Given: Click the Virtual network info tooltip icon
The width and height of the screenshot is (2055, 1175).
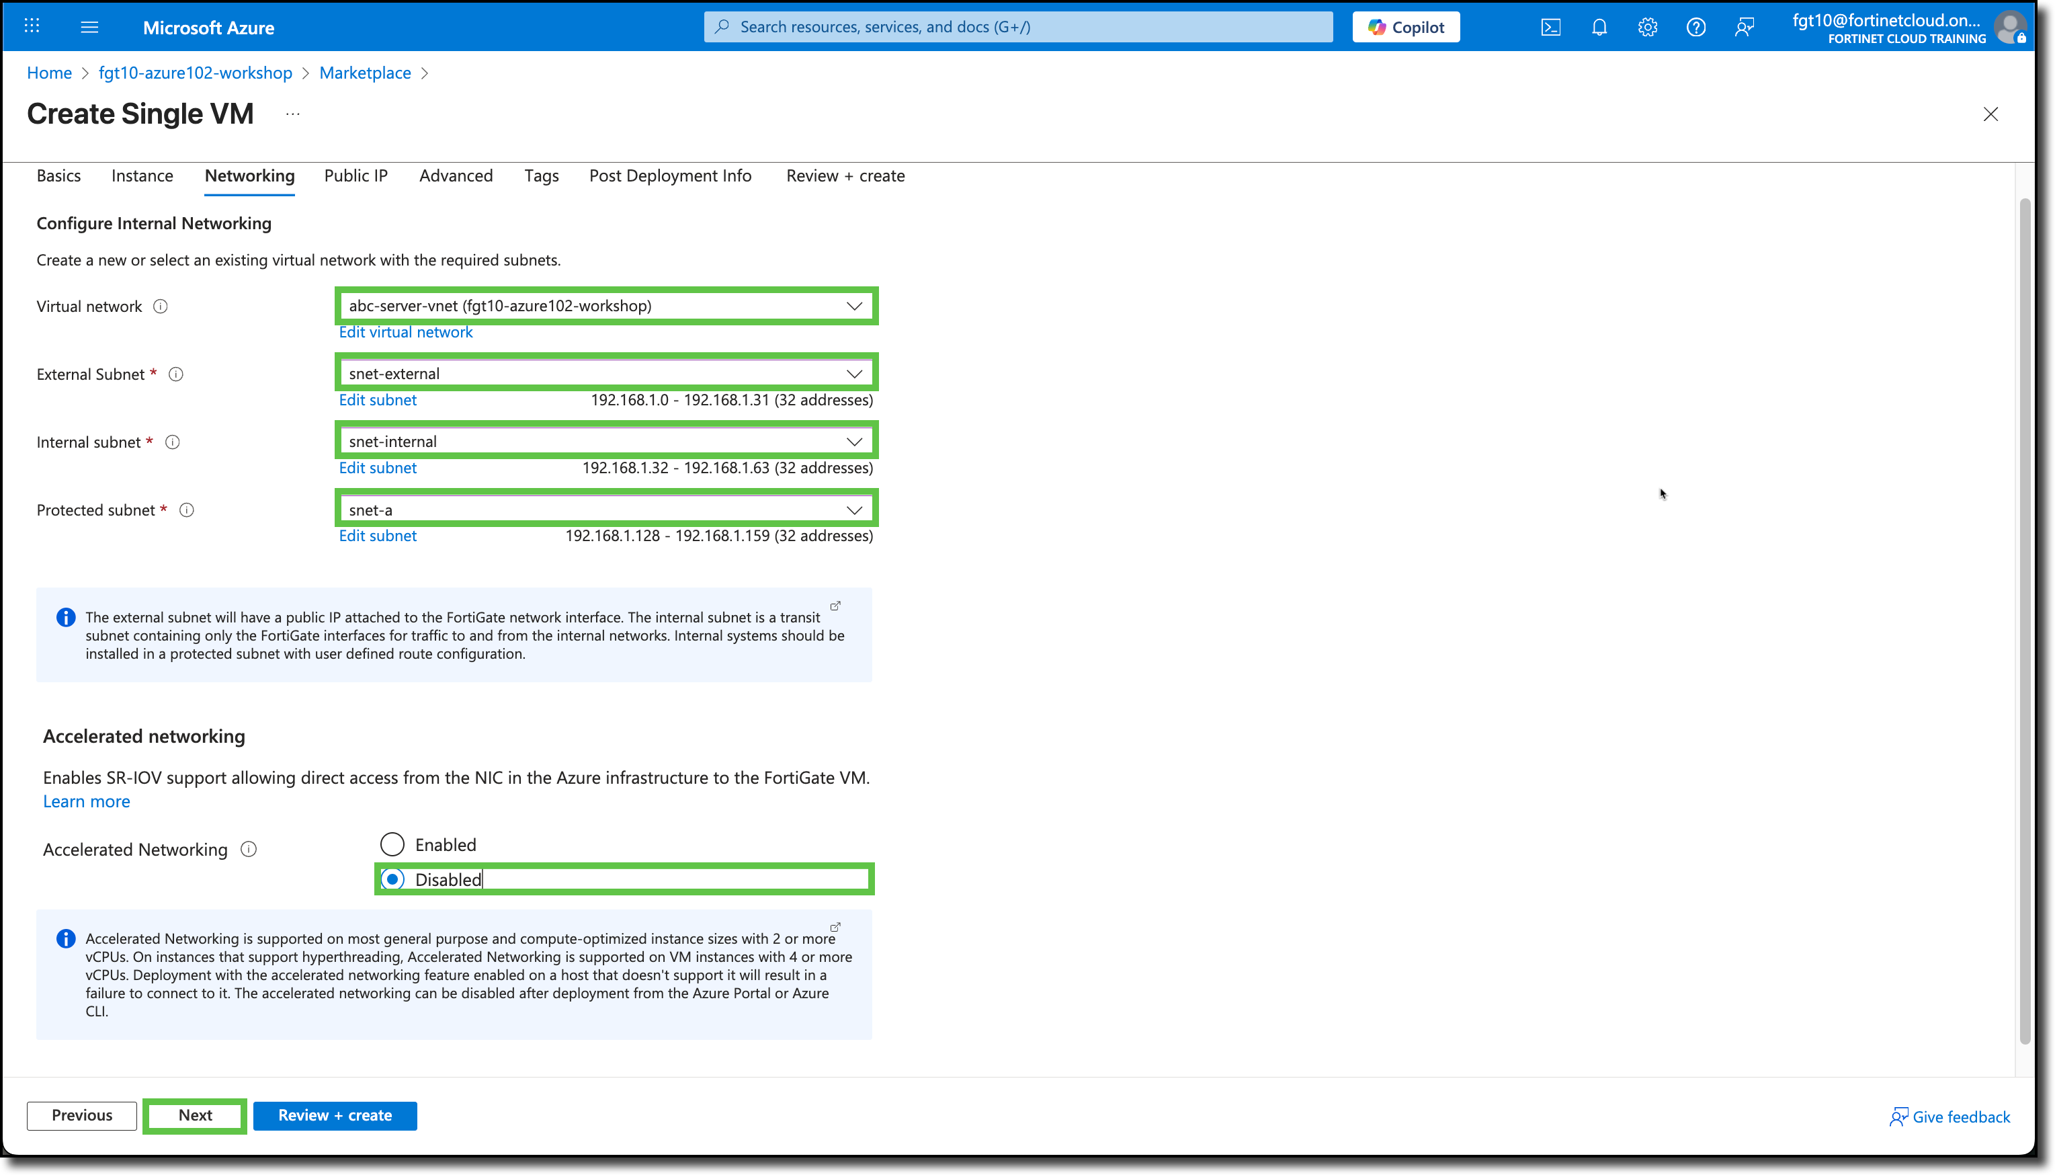Looking at the screenshot, I should [x=161, y=306].
